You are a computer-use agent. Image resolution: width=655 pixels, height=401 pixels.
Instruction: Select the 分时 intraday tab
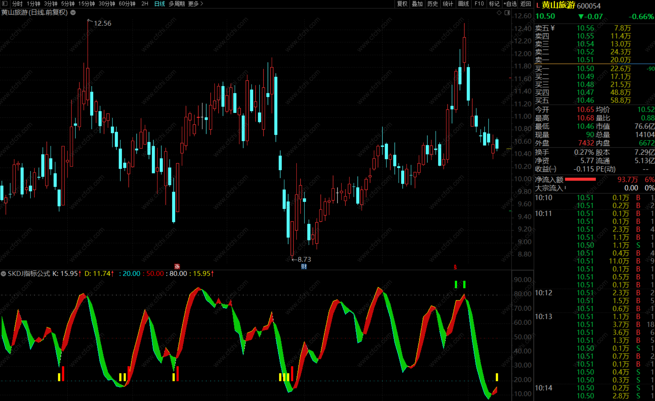(x=17, y=4)
